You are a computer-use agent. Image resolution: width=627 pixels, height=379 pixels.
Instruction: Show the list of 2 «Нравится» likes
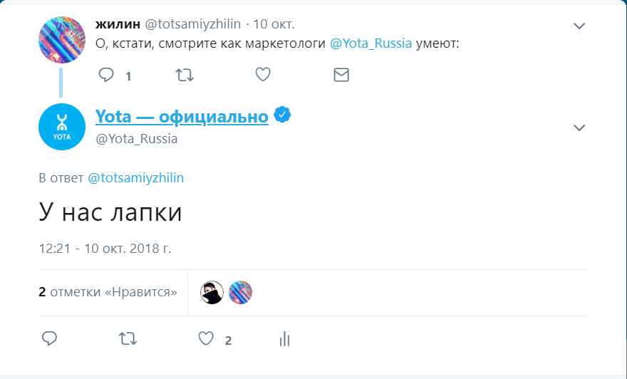108,291
